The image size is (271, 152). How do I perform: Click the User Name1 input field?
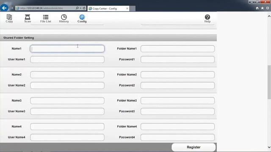(67, 60)
